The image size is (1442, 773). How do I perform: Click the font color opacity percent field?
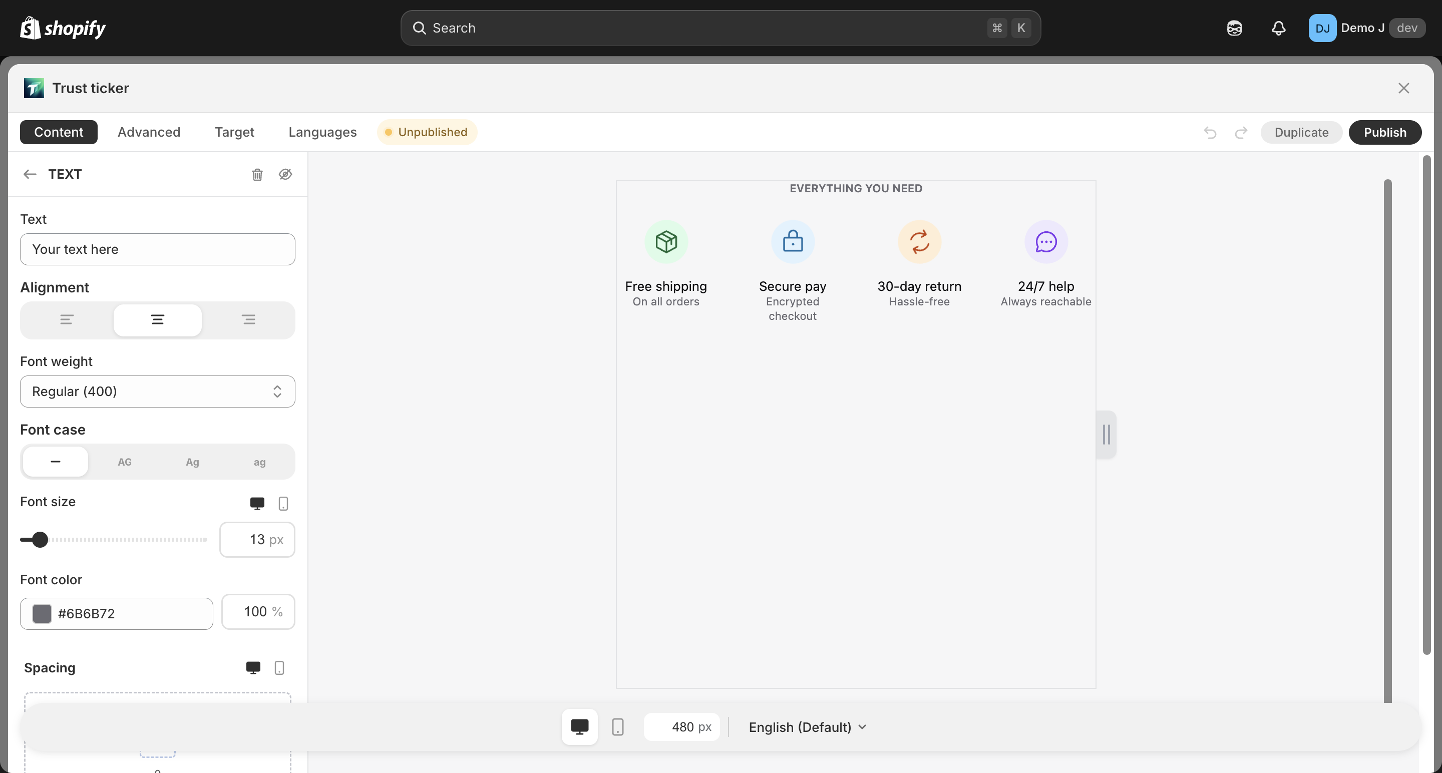(x=258, y=612)
